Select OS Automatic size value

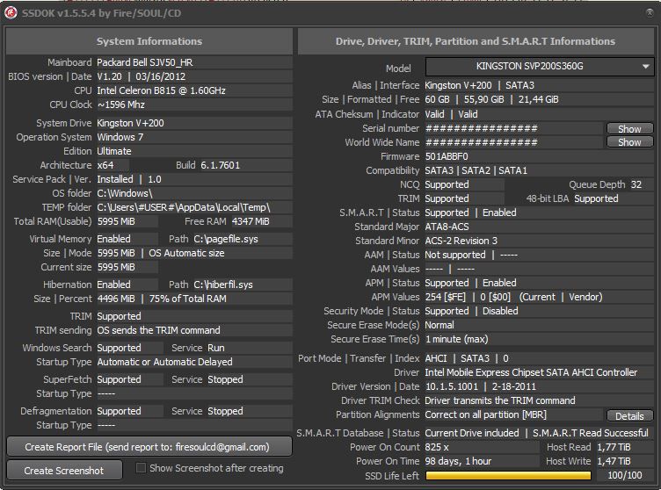click(186, 253)
